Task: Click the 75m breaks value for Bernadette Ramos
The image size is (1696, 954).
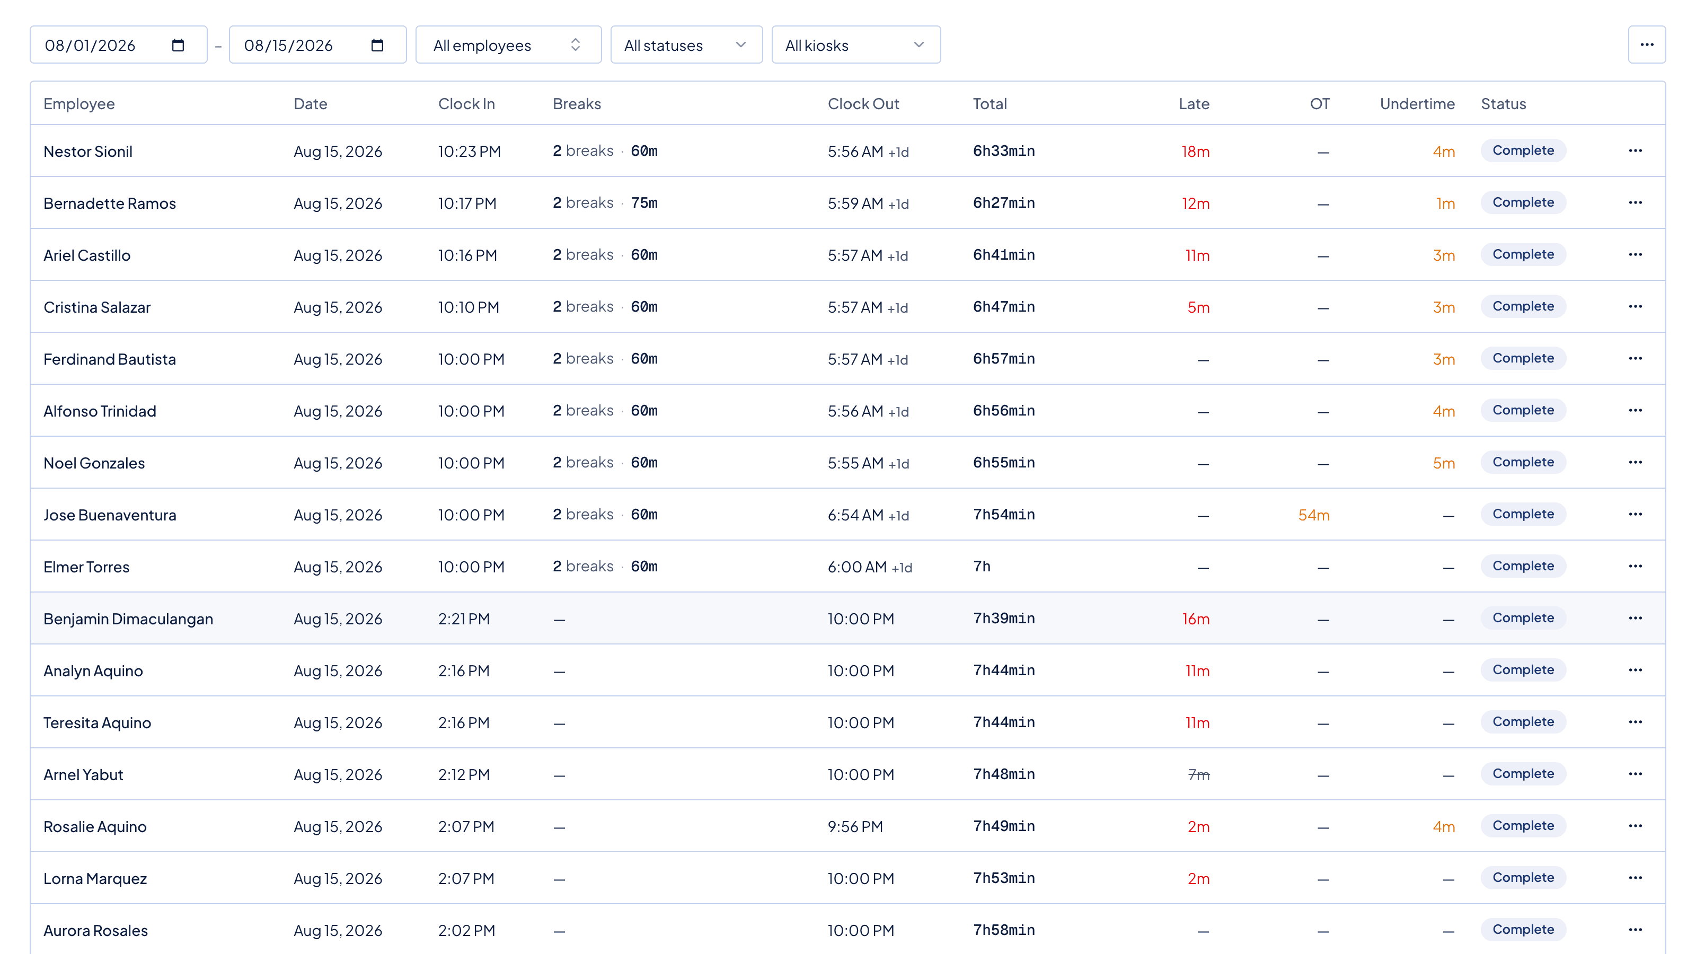Action: (x=644, y=203)
